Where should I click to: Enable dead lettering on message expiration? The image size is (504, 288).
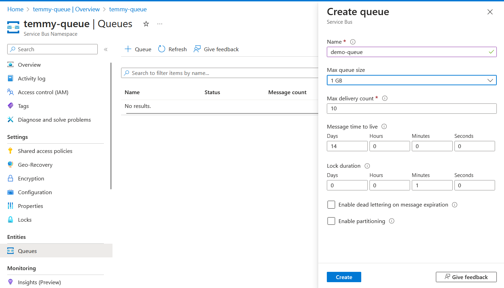click(331, 205)
